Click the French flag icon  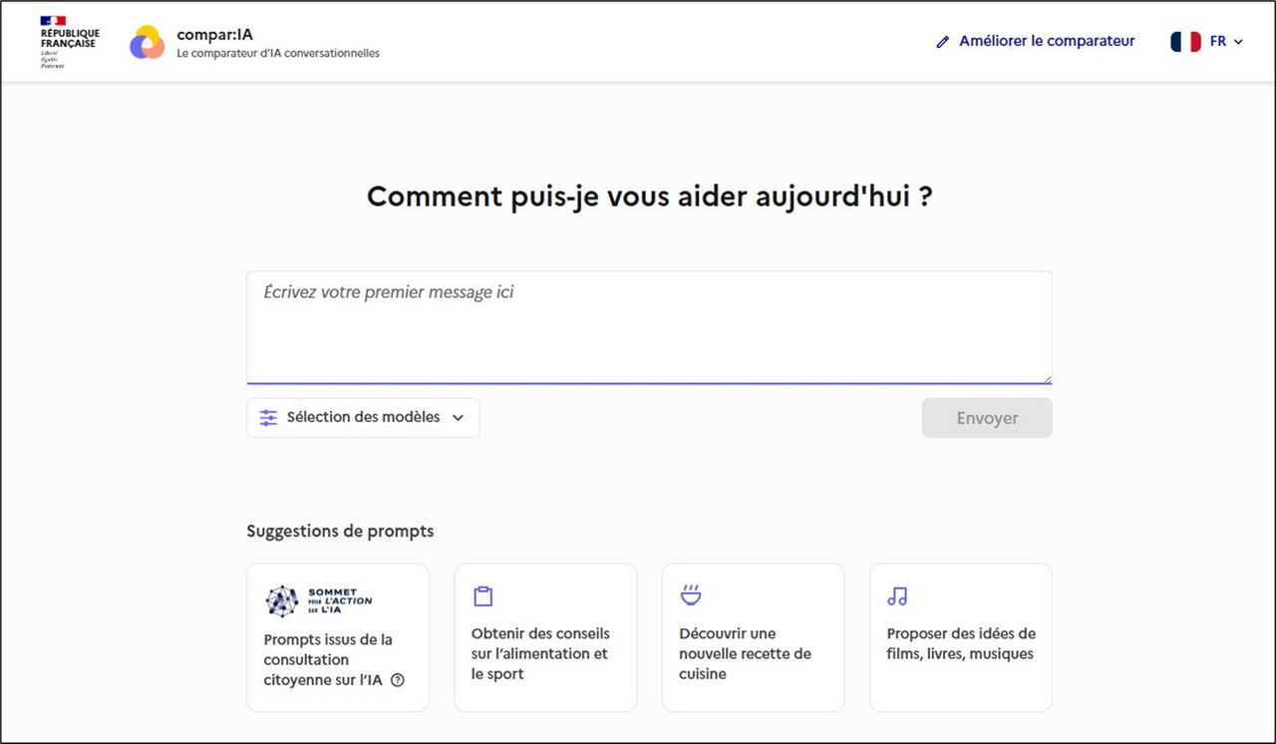click(1185, 42)
